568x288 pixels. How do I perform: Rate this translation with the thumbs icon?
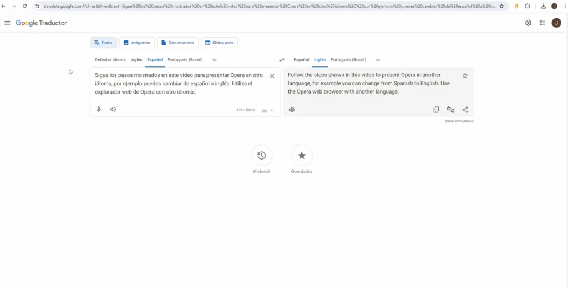(x=450, y=110)
